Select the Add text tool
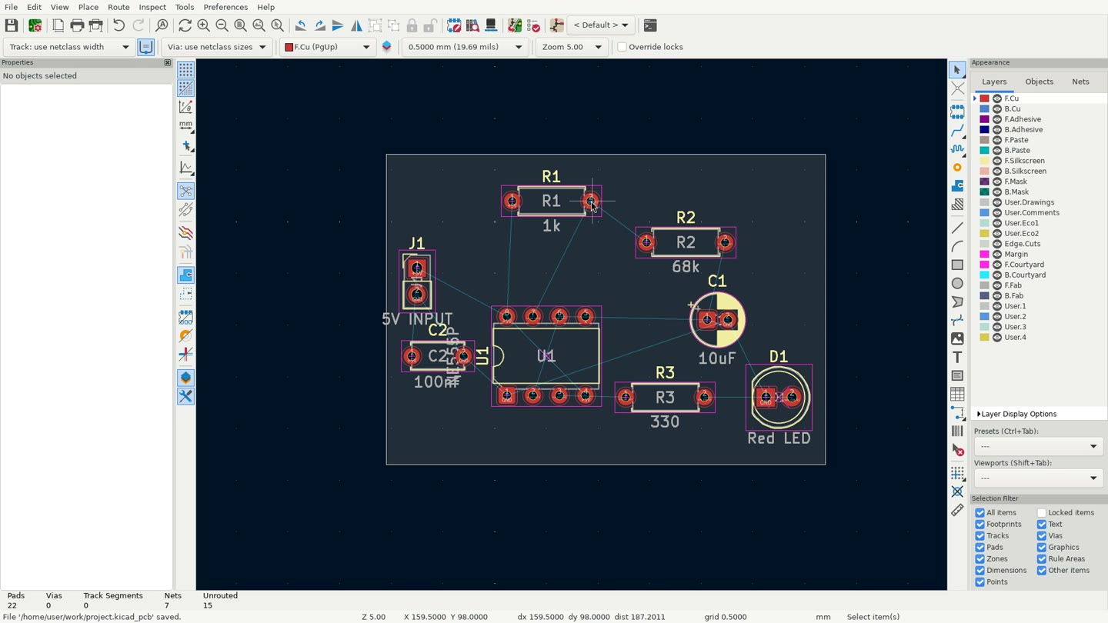The width and height of the screenshot is (1108, 623). (x=957, y=357)
